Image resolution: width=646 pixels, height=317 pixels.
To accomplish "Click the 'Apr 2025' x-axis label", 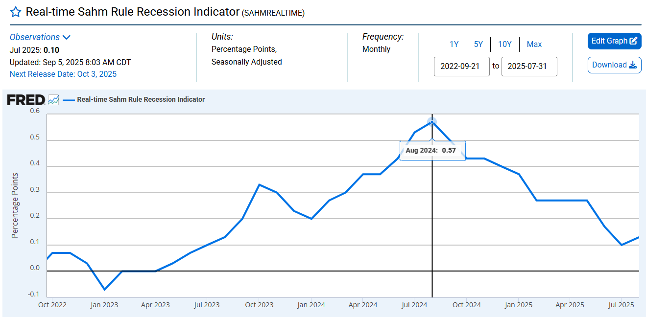I will pos(570,305).
